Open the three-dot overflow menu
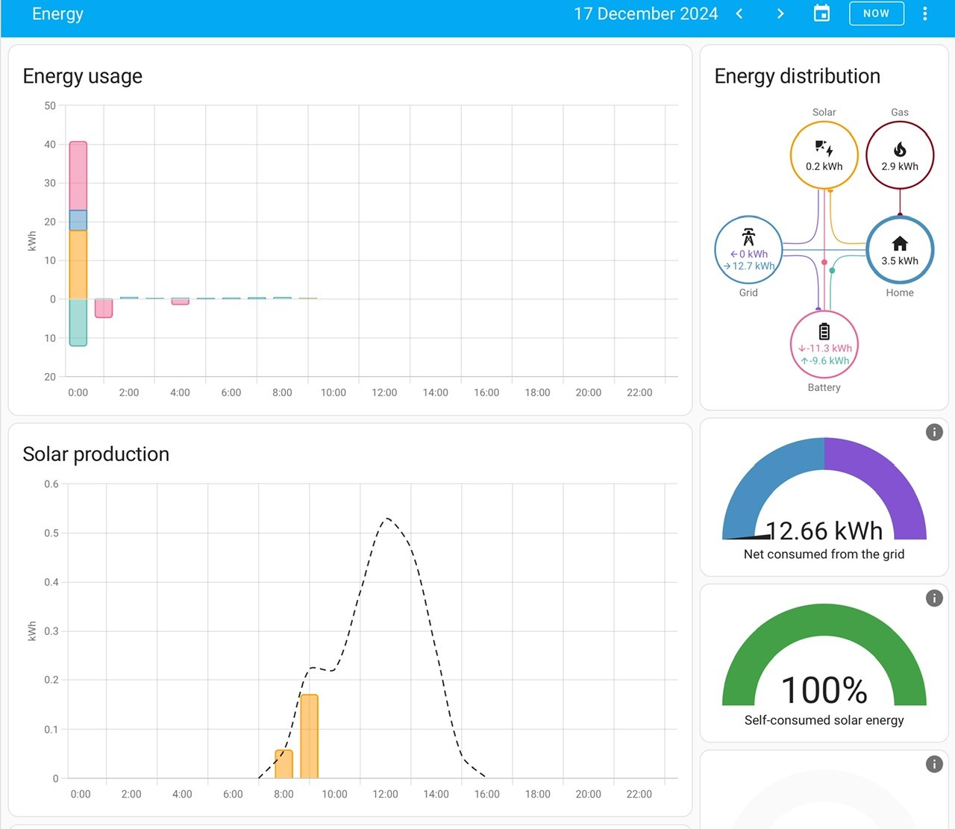Image resolution: width=955 pixels, height=829 pixels. point(925,13)
